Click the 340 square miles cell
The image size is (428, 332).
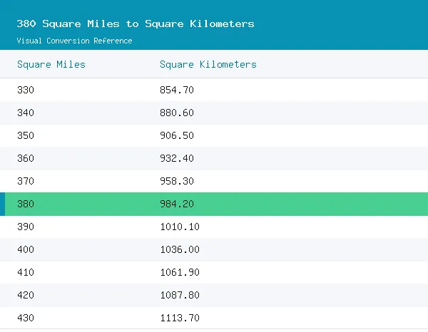point(26,113)
